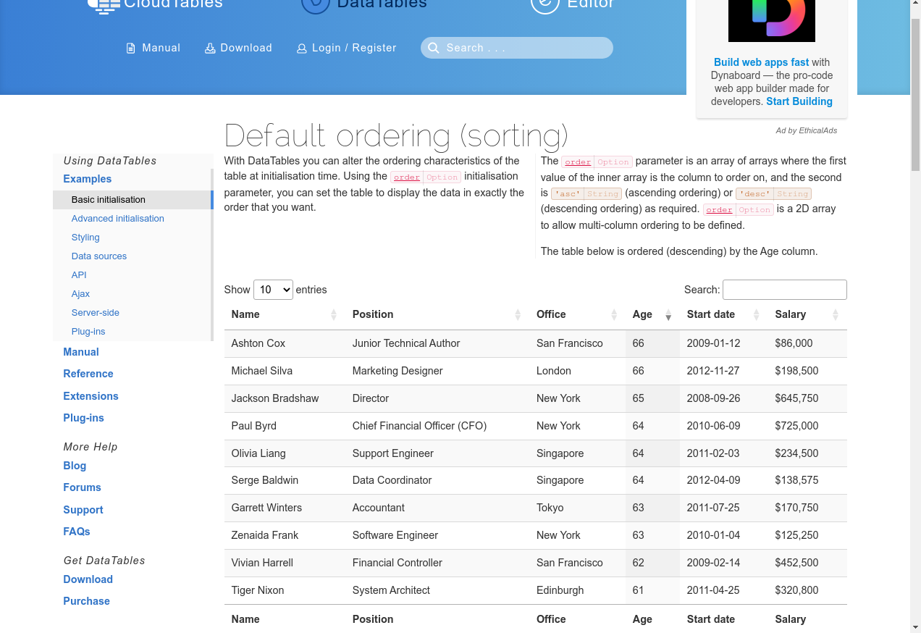Follow the Start Building ad link

(799, 101)
